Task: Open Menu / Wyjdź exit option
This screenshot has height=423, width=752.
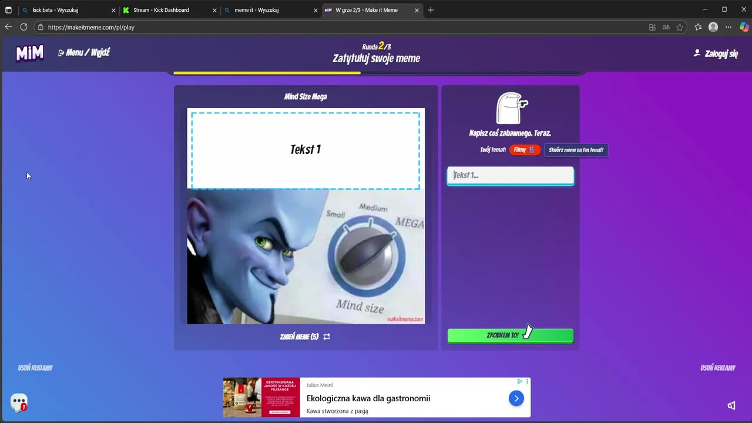Action: [84, 52]
